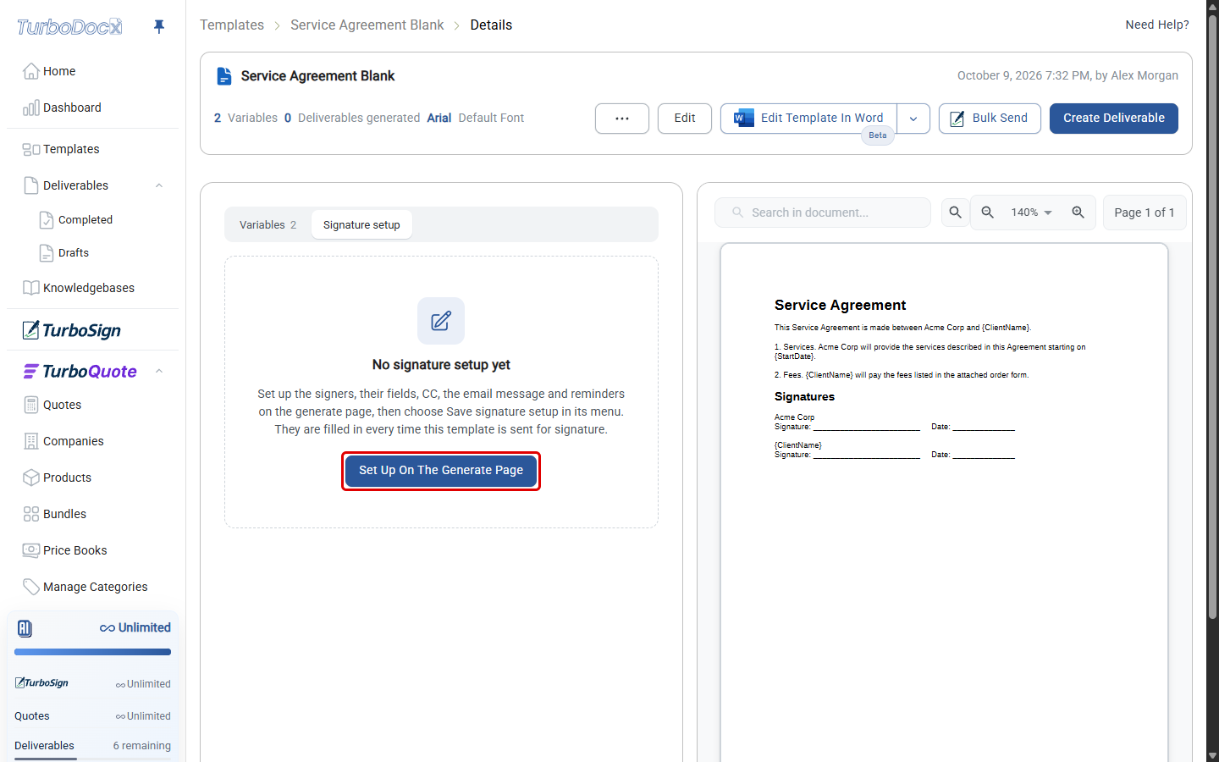Switch to the Variables tab
The image size is (1219, 762).
(x=268, y=224)
